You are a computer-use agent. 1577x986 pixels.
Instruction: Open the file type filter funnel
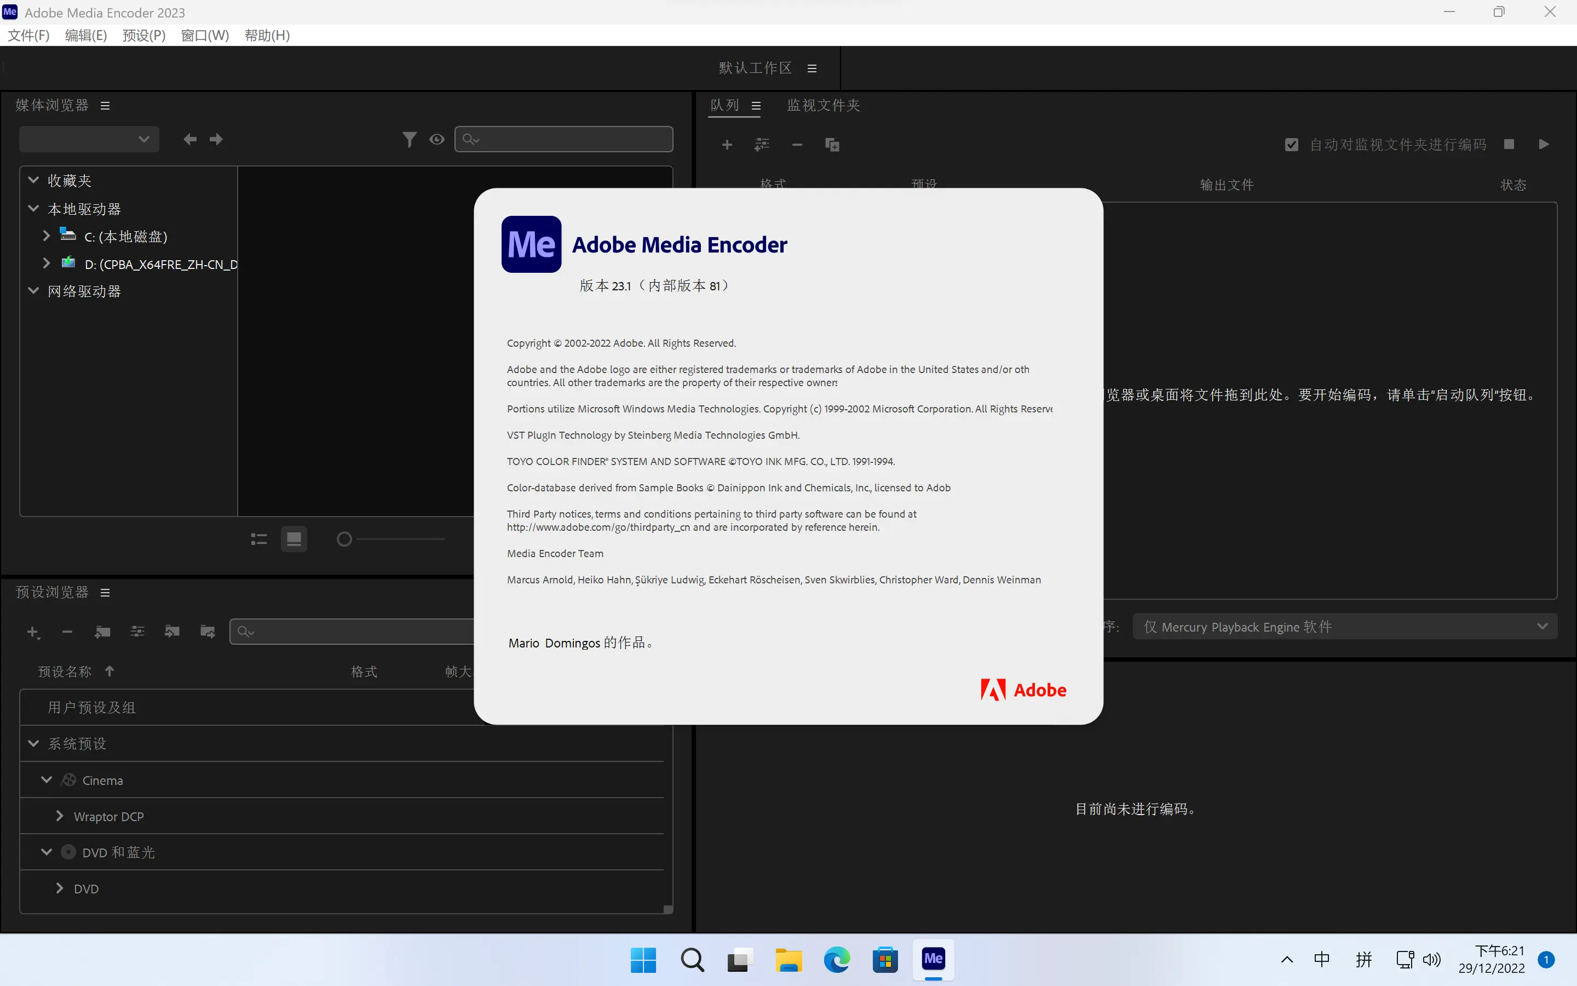(409, 140)
